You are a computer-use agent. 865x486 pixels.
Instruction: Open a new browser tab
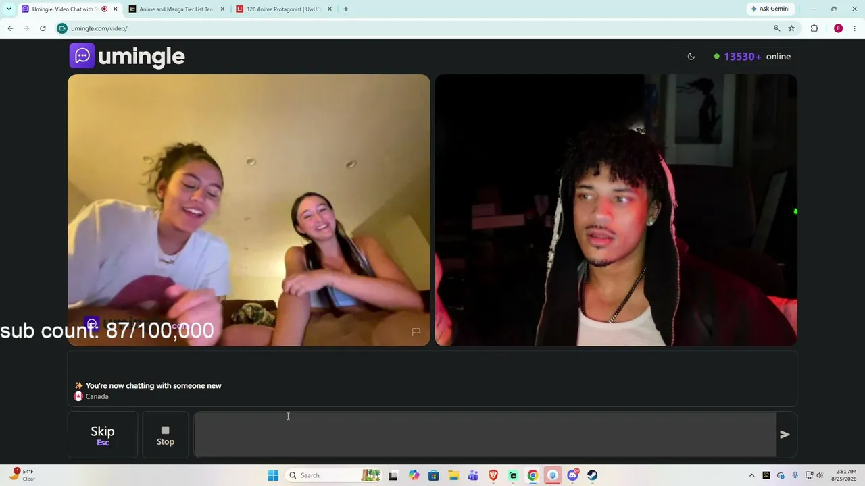pos(346,9)
